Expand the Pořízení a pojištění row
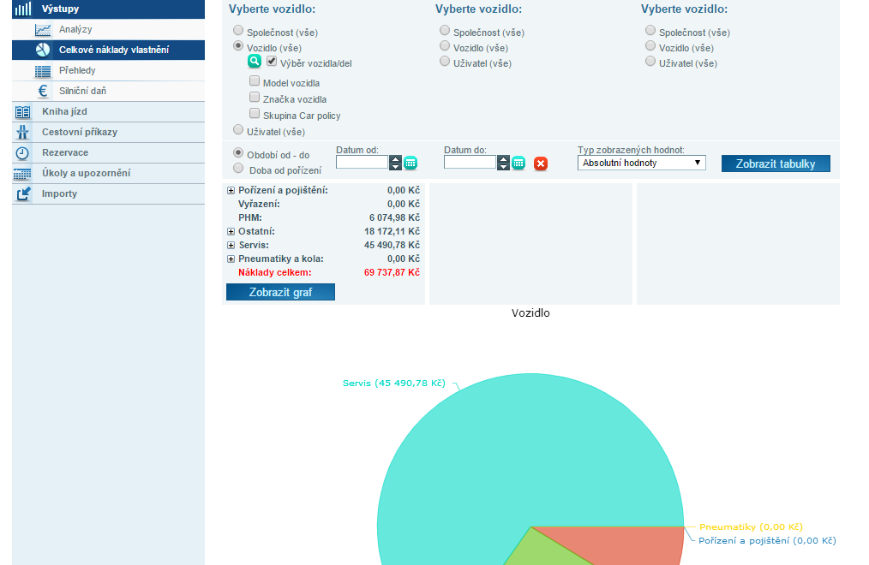 click(231, 190)
